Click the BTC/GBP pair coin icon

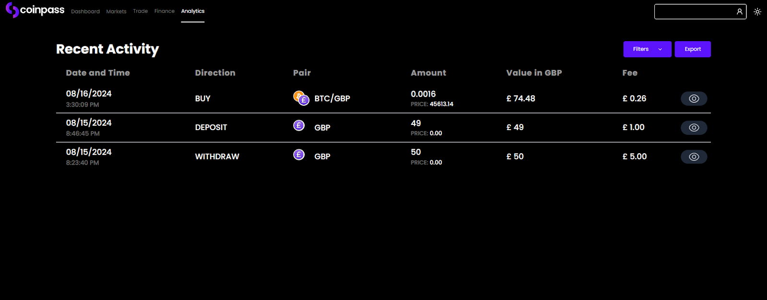[x=301, y=98]
